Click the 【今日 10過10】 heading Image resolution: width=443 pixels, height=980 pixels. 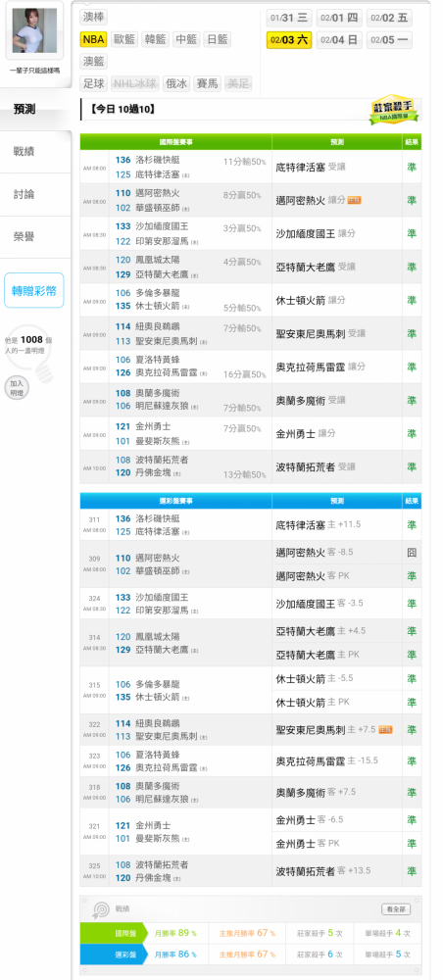123,110
